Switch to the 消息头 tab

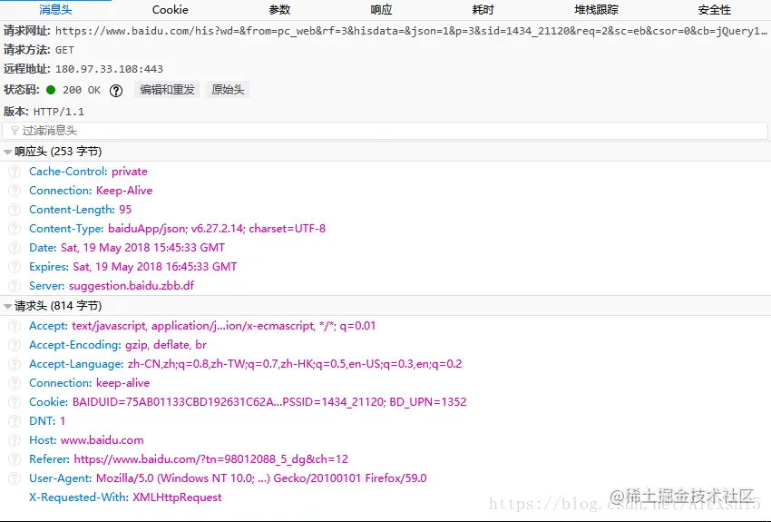(55, 9)
